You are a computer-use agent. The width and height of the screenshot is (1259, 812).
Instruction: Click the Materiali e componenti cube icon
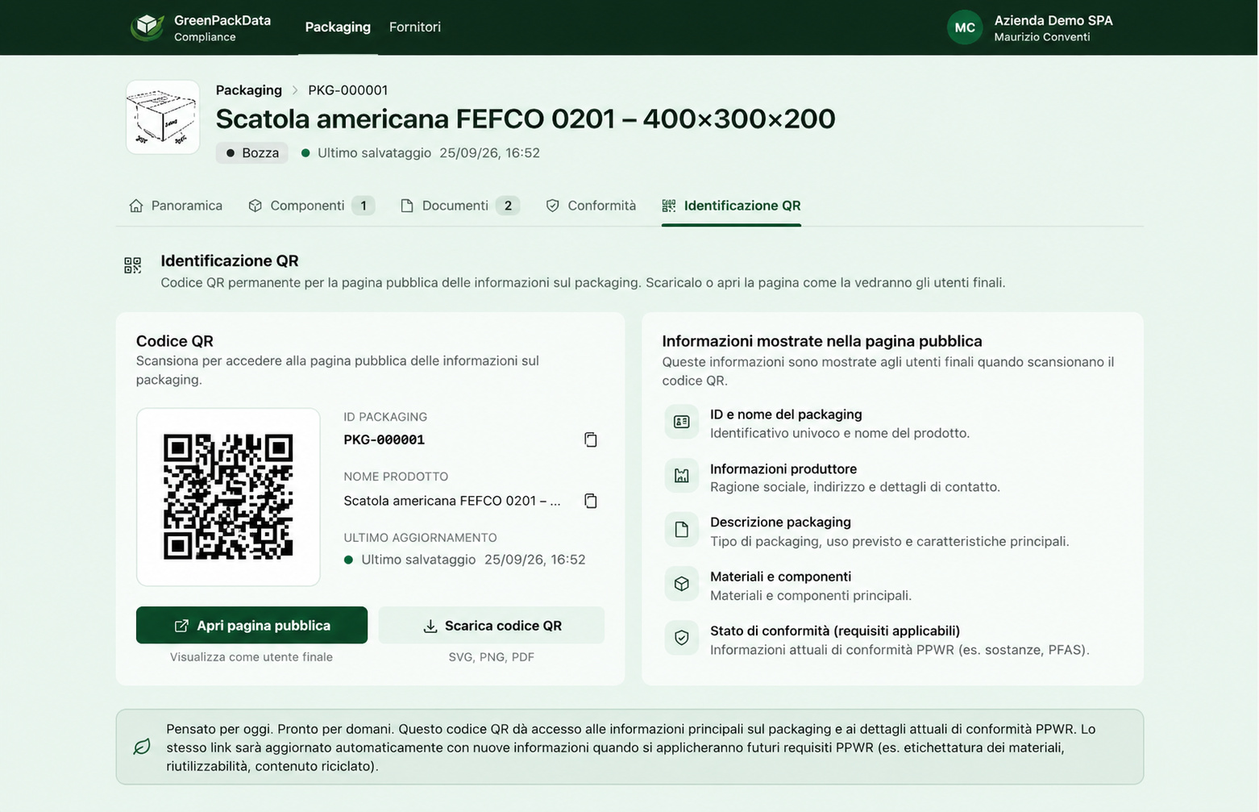682,584
